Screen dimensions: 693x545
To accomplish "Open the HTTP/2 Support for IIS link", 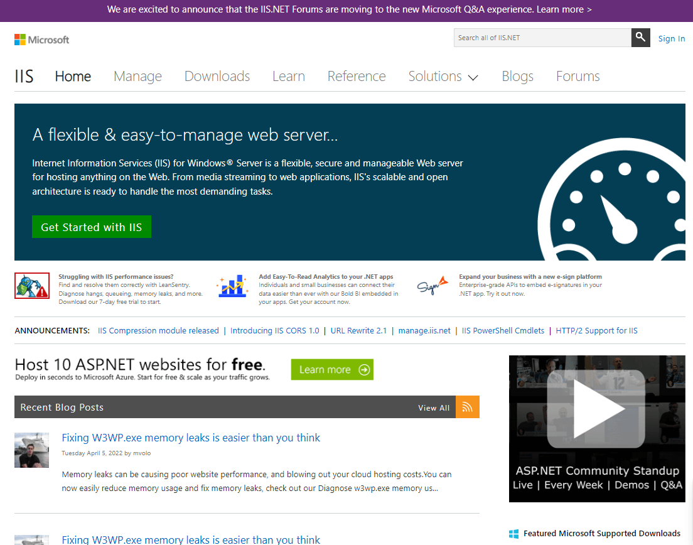I will tap(596, 331).
